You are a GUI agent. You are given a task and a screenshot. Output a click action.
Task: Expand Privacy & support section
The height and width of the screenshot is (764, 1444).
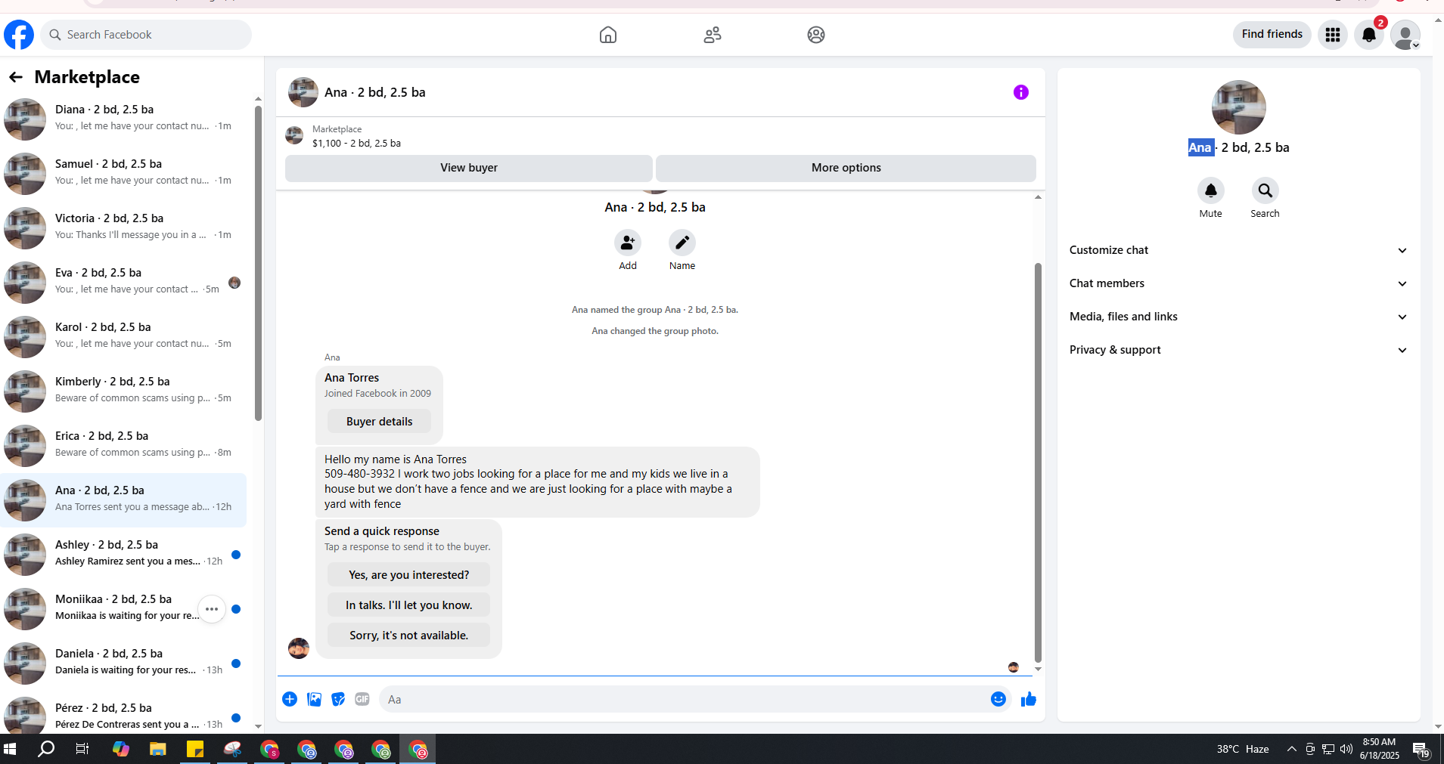point(1238,350)
